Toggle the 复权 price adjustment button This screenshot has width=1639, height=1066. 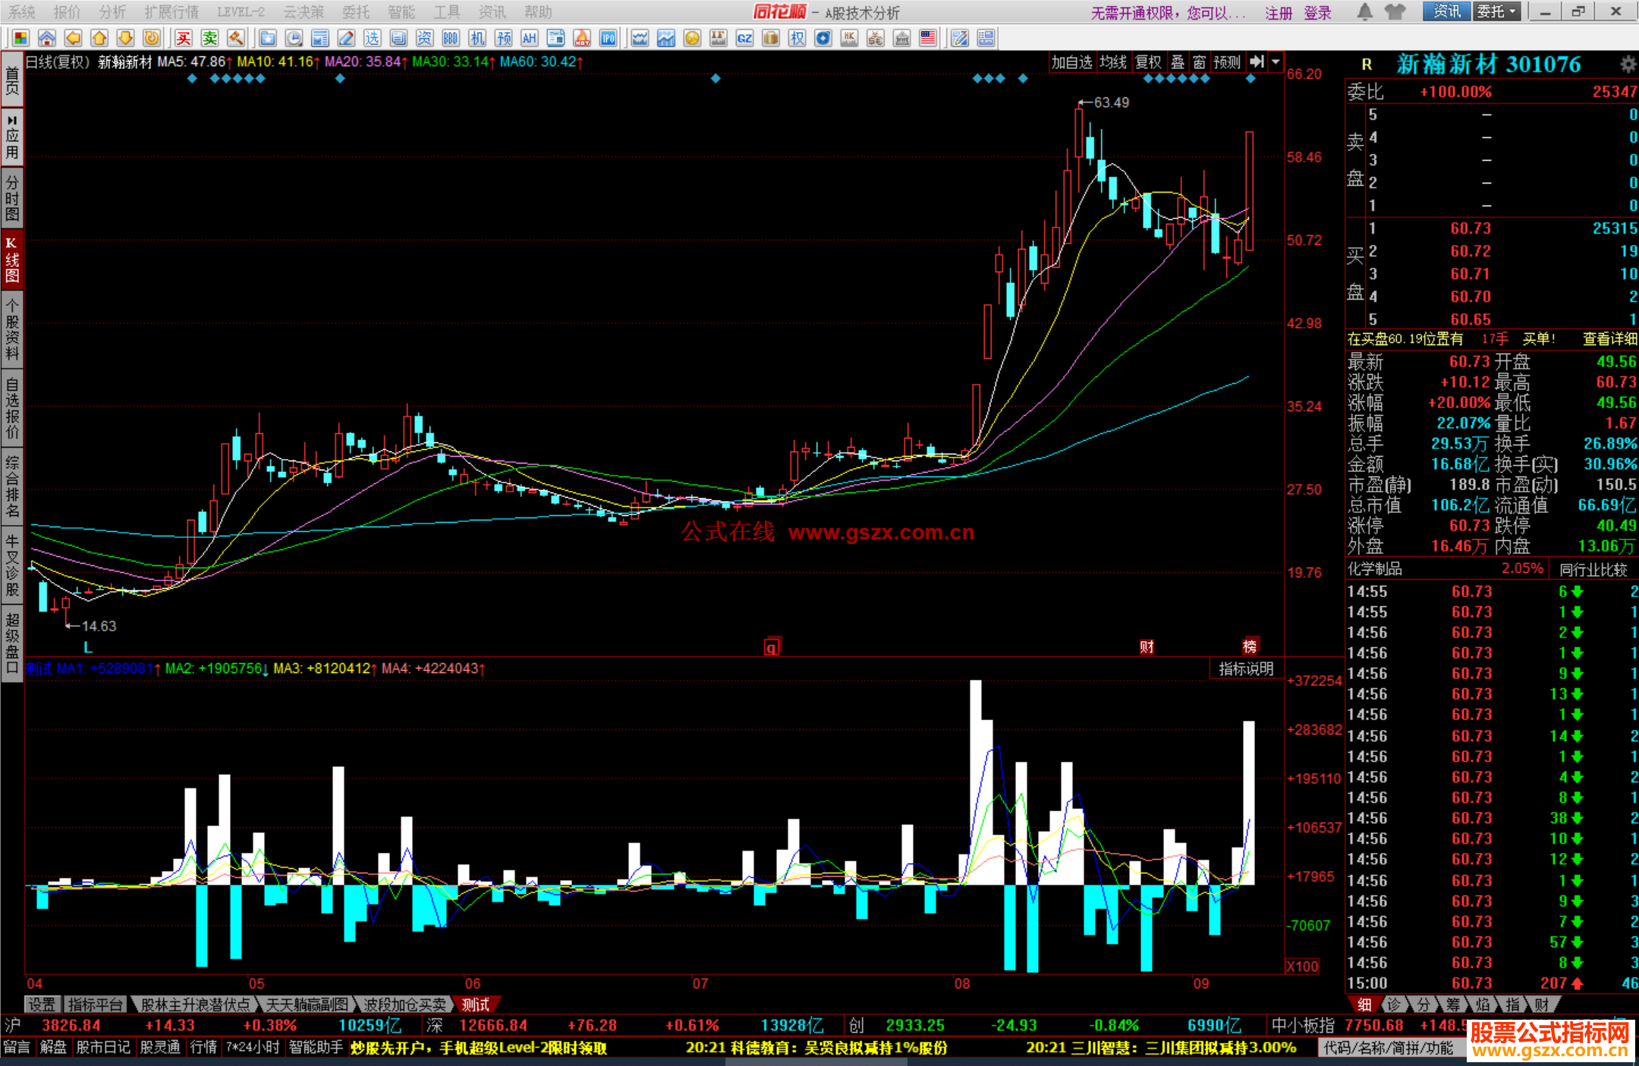1148,62
